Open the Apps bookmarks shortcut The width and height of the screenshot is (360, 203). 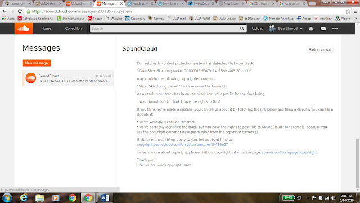(x=8, y=19)
